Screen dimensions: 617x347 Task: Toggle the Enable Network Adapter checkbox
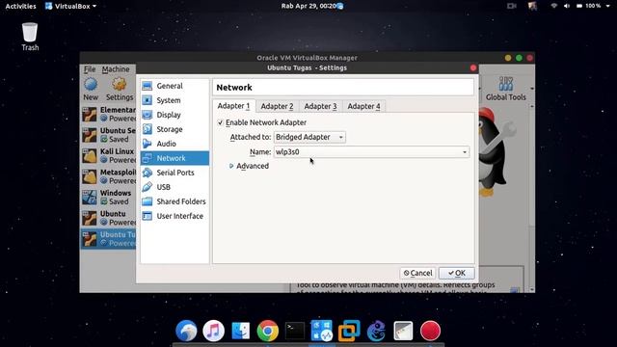point(221,122)
